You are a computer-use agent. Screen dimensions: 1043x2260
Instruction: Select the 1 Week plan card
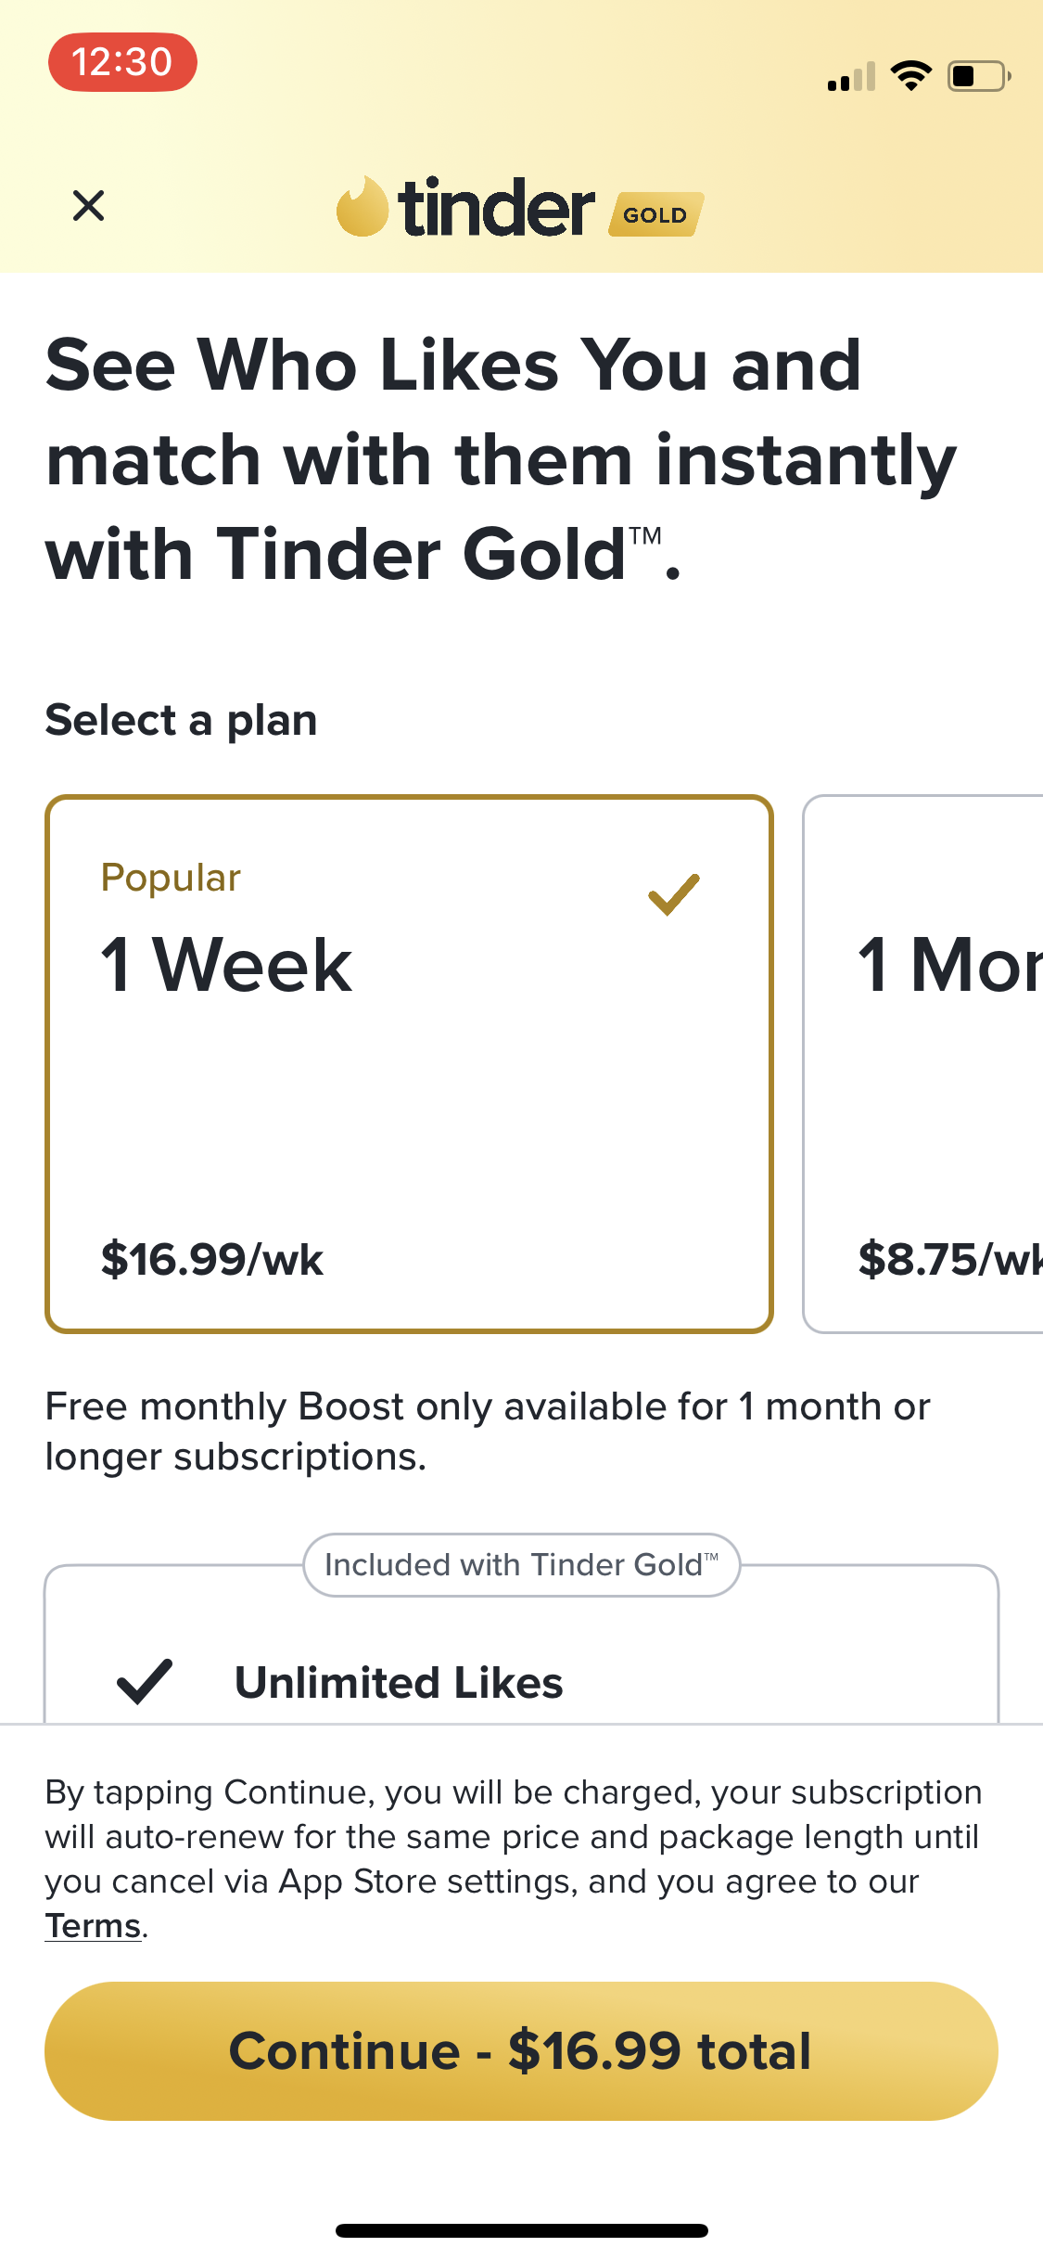pos(409,1063)
